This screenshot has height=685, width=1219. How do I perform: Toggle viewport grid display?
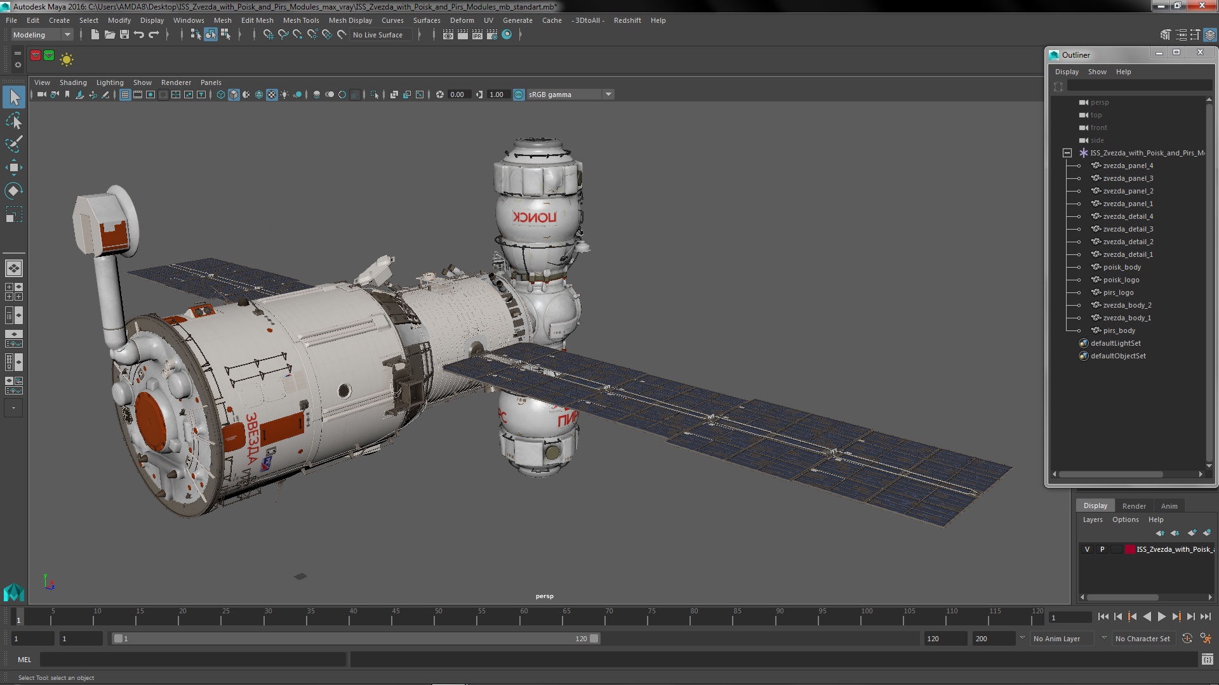tap(125, 95)
